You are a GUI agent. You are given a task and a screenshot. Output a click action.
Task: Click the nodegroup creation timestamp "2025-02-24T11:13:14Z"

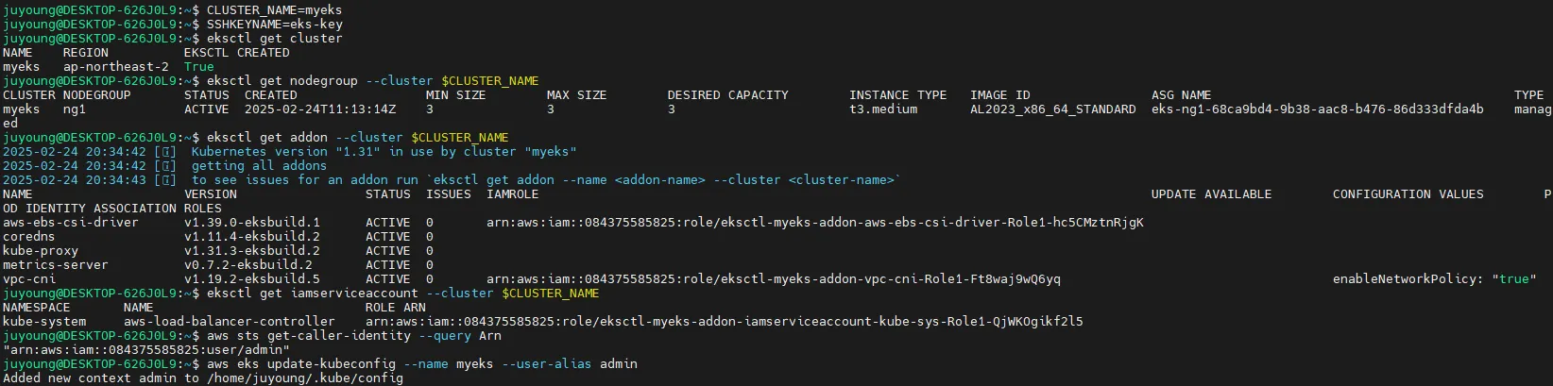[320, 109]
